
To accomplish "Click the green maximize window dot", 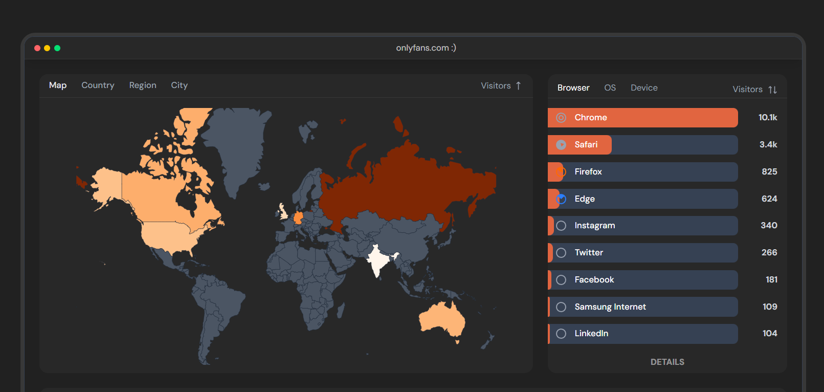I will tap(57, 48).
